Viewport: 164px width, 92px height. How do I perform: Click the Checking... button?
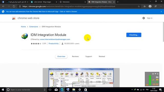134,35
